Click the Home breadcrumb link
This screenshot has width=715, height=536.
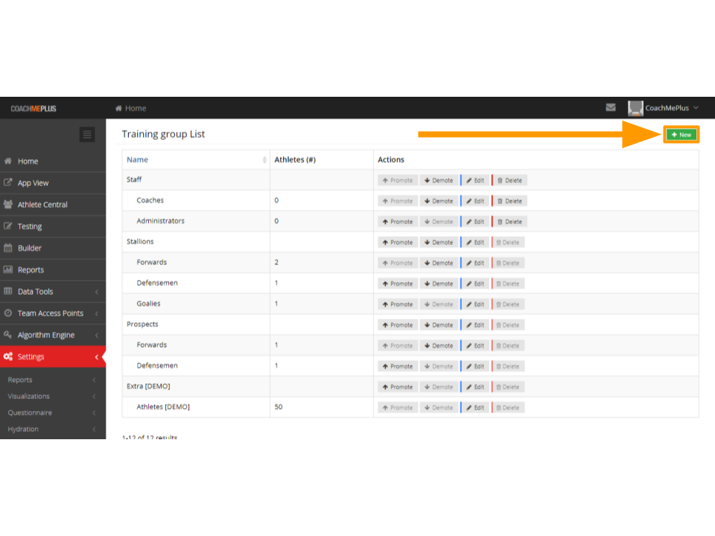click(x=130, y=108)
